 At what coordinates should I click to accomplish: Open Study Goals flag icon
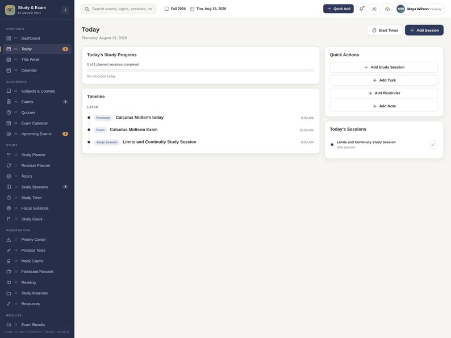click(x=9, y=219)
